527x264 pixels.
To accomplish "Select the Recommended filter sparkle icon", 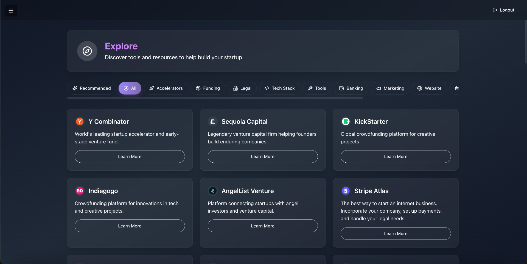I will [75, 88].
